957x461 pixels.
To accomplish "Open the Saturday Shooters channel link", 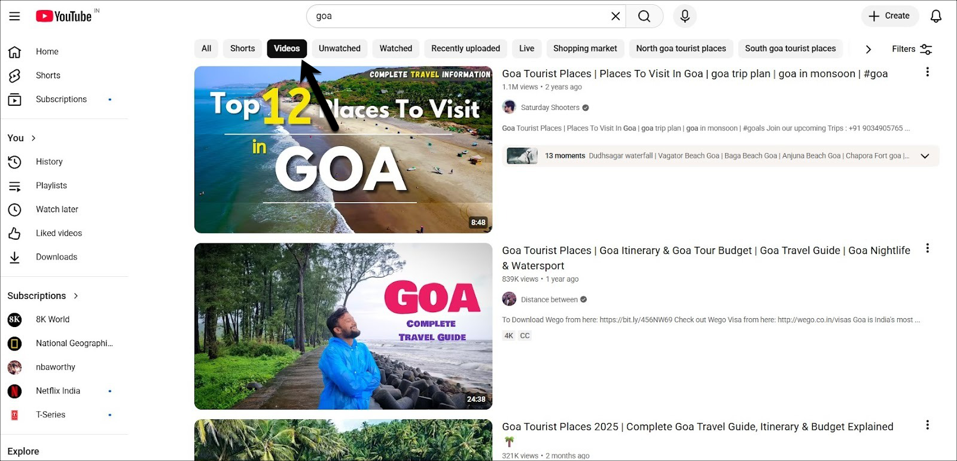I will click(550, 108).
